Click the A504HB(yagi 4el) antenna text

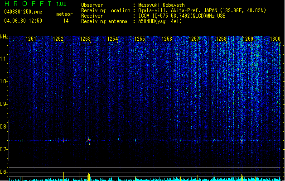coord(160,21)
